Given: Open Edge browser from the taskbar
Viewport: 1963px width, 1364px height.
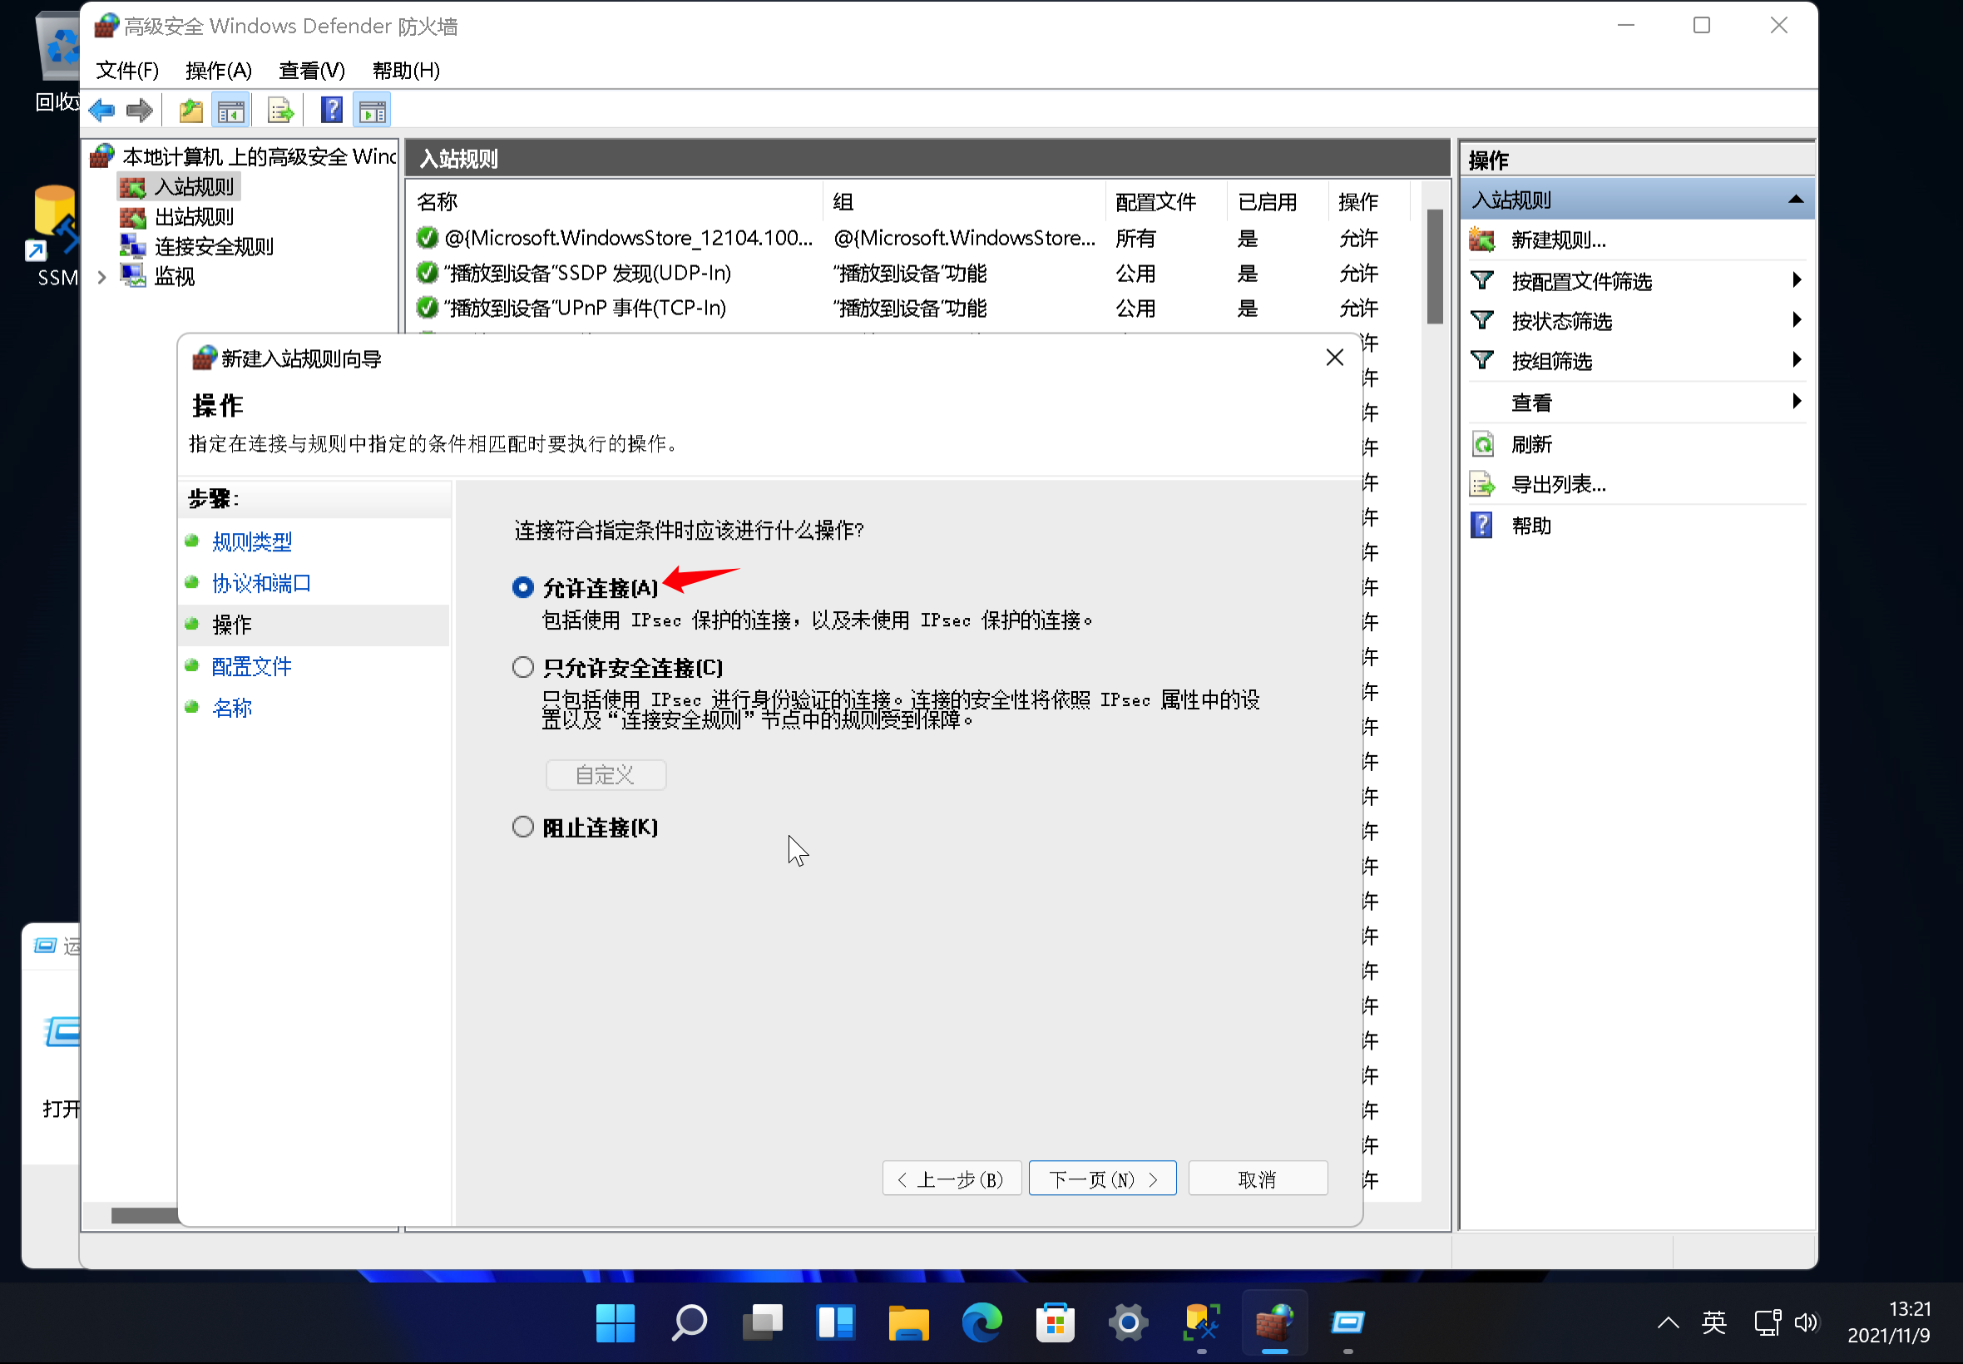Looking at the screenshot, I should [x=981, y=1323].
